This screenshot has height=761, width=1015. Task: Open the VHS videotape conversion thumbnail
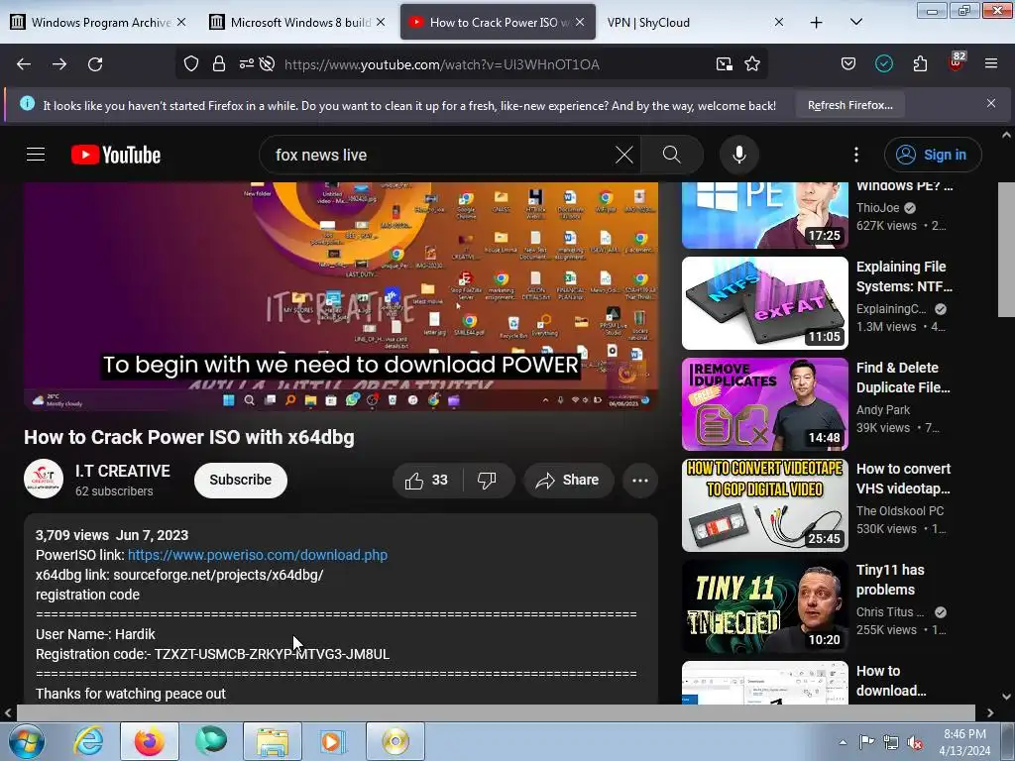tap(765, 504)
